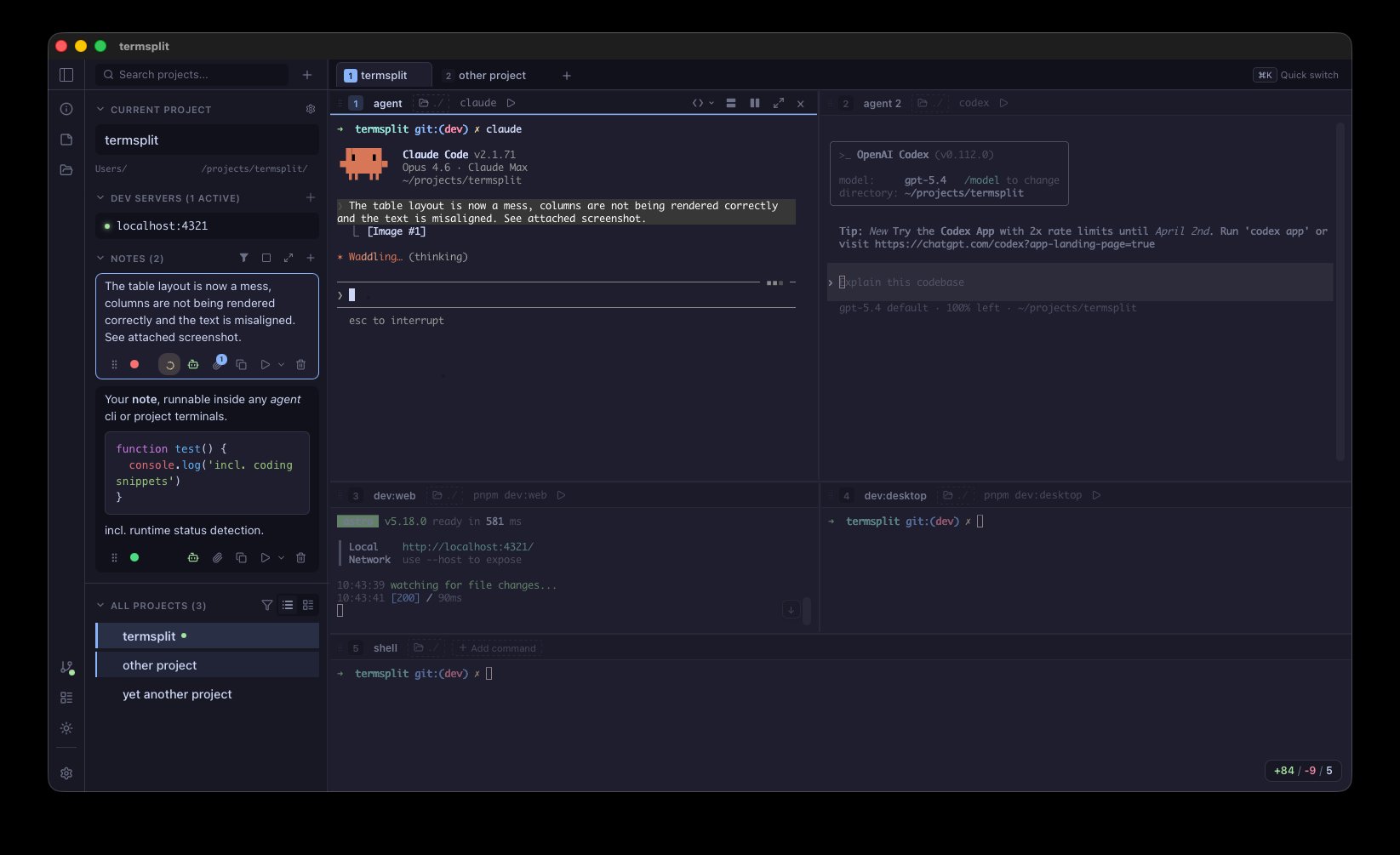Add a command to the shell pane

pos(498,647)
